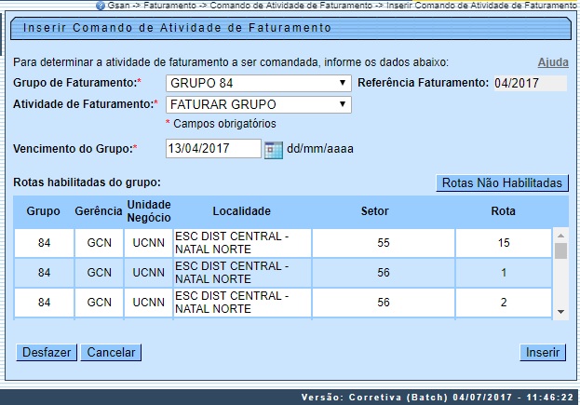Click the Cancelar button

tap(111, 353)
